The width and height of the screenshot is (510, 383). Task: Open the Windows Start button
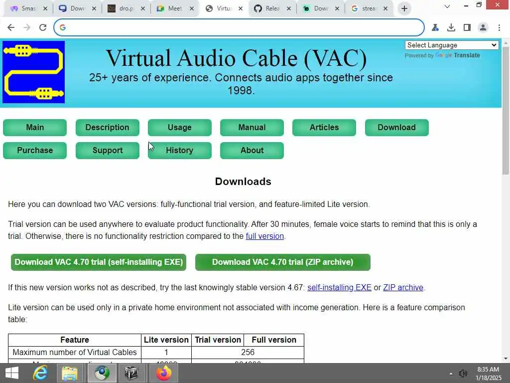click(x=12, y=373)
